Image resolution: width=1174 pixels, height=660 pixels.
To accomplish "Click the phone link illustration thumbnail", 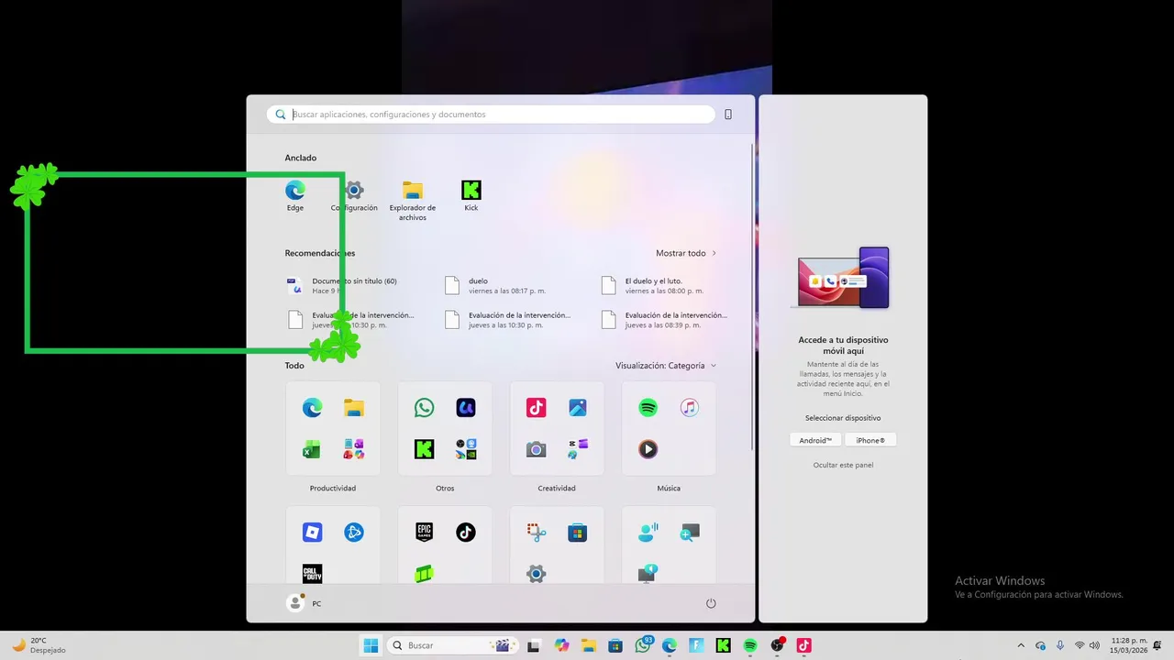I will pos(844,278).
